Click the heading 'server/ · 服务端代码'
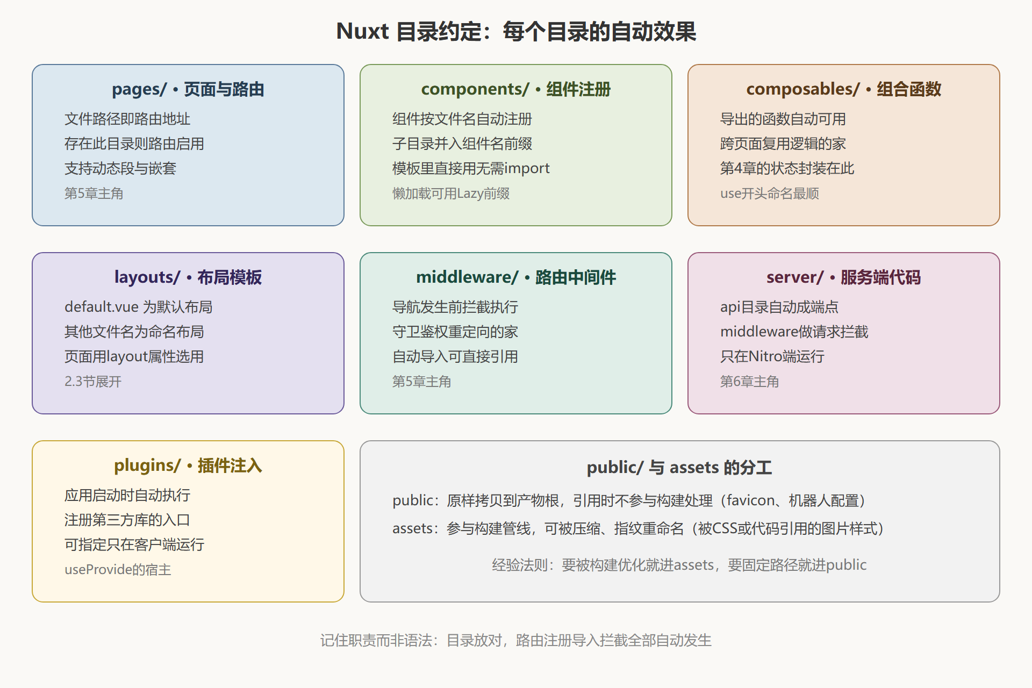 [x=844, y=277]
